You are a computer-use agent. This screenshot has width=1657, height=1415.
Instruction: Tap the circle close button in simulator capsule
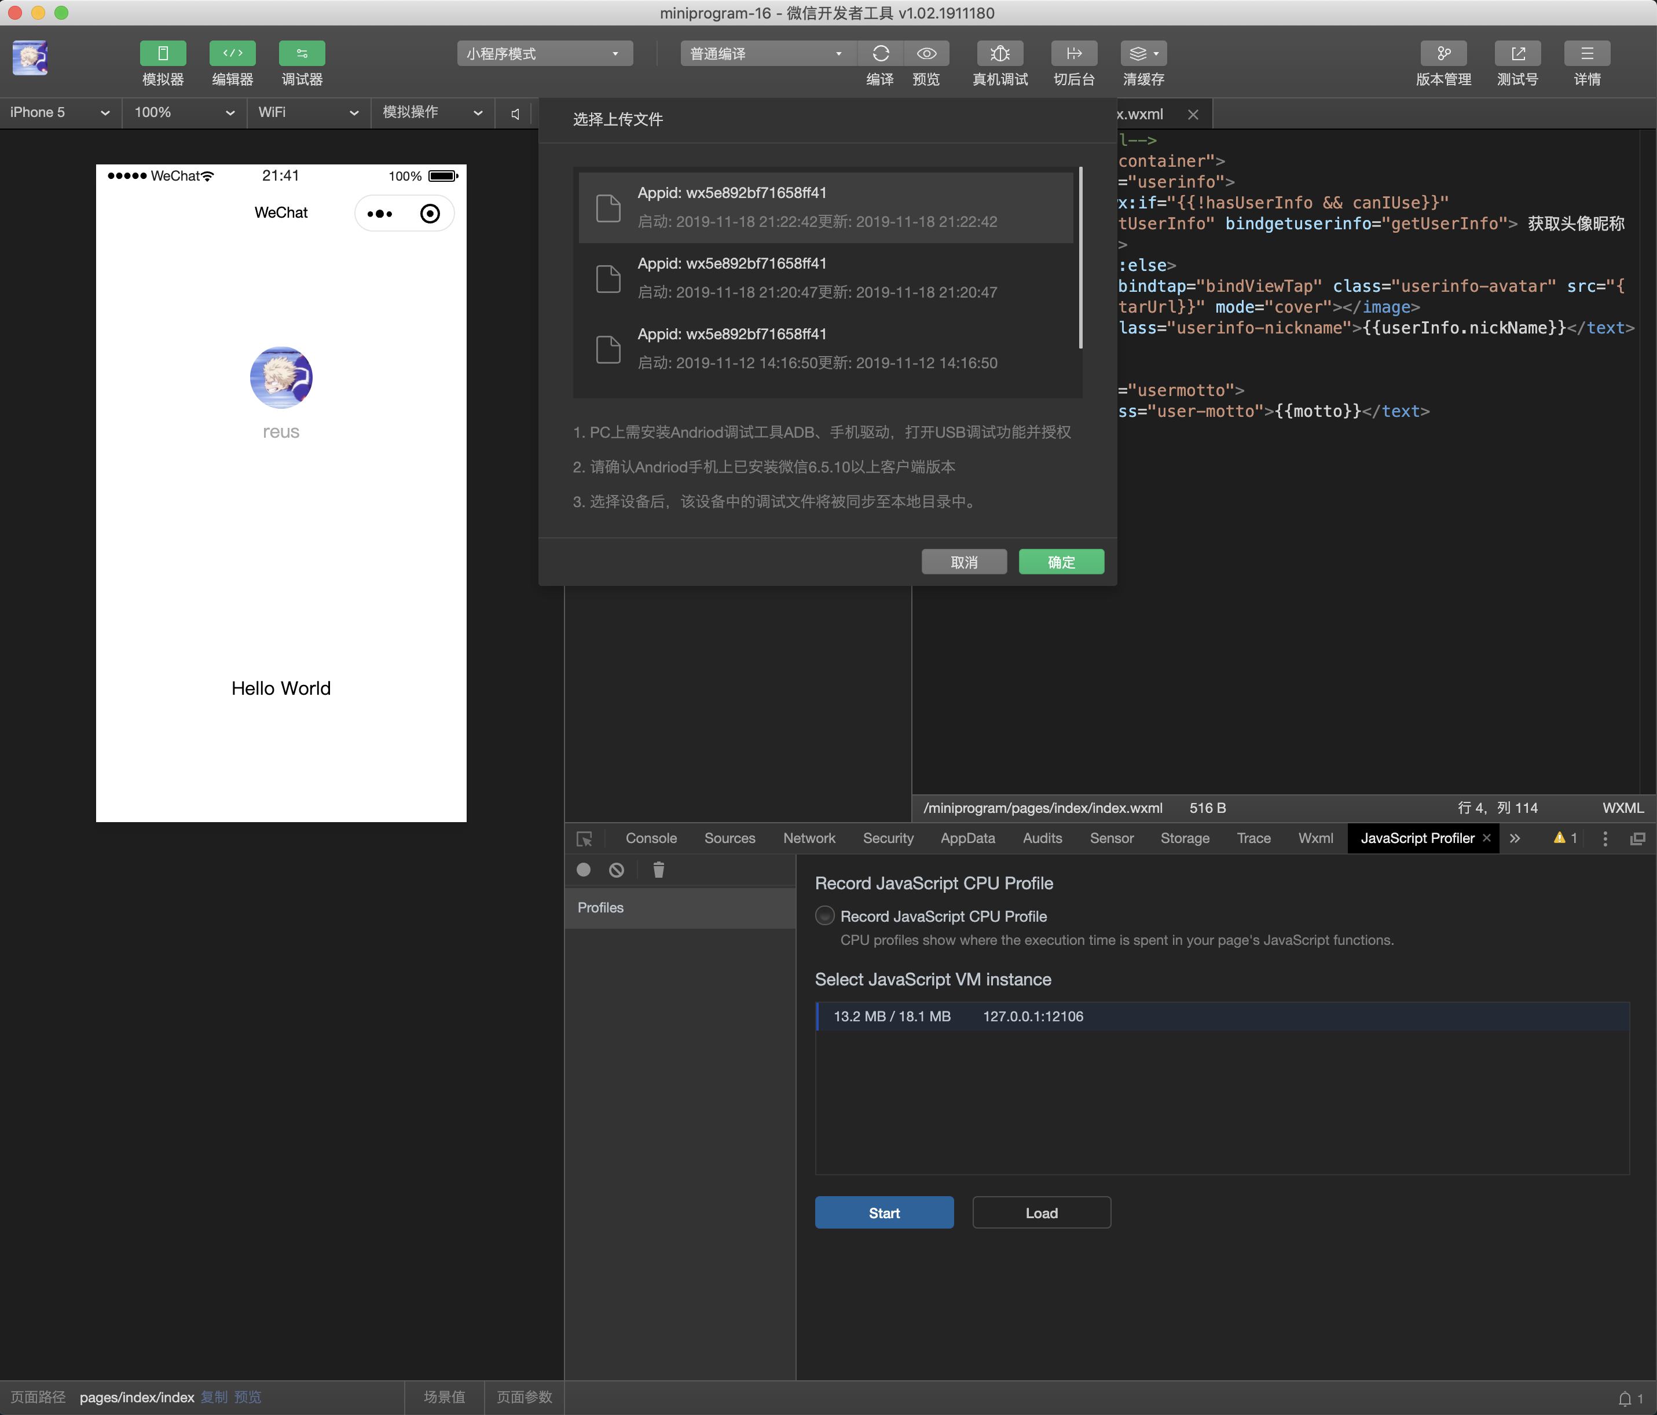(x=430, y=214)
